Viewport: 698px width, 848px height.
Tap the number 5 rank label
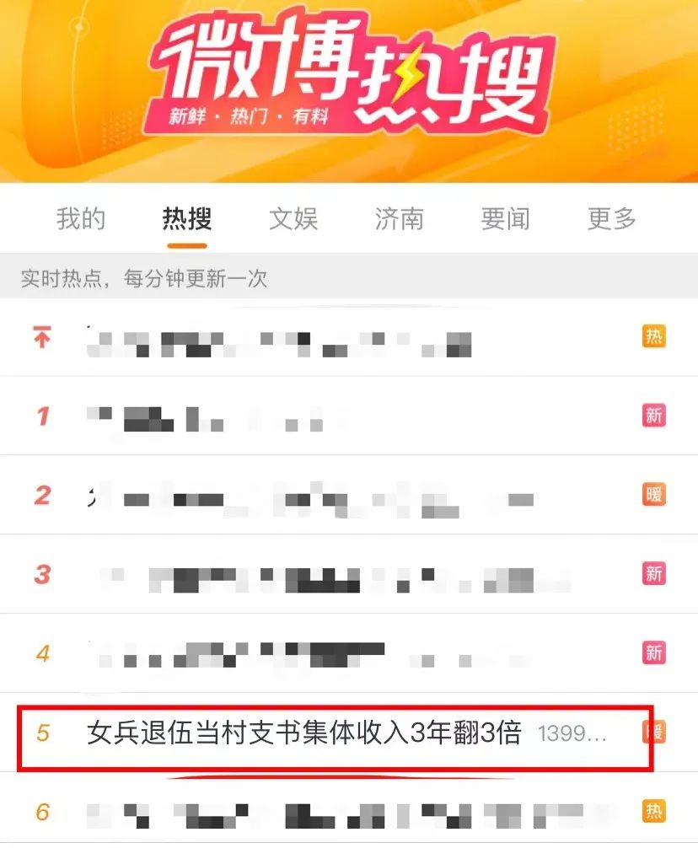[43, 733]
